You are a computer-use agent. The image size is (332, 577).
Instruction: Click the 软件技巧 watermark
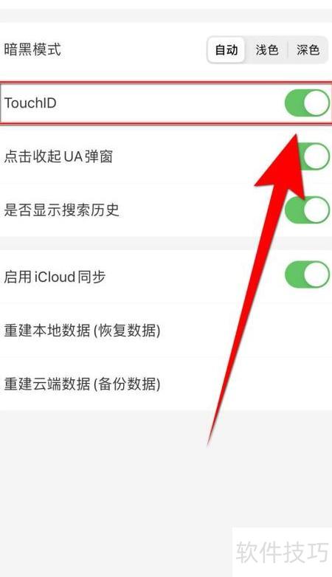[x=283, y=553]
